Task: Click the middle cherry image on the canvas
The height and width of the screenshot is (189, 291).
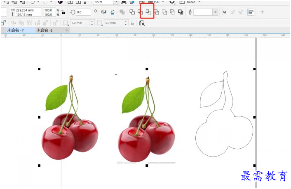Action: 147,119
